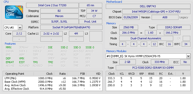
Task: Open the CPU #0 selector dropdown
Action: (x=20, y=28)
